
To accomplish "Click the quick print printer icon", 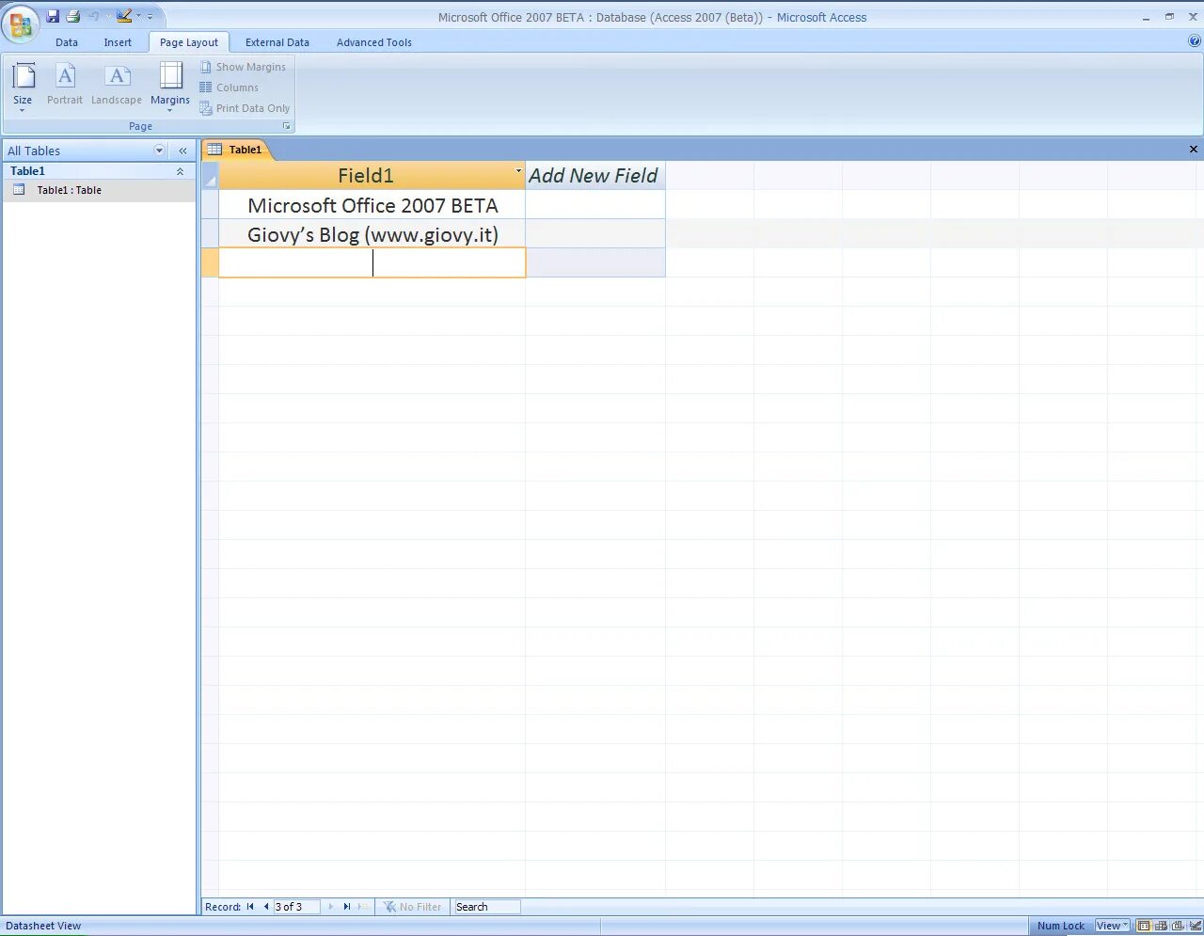I will (73, 16).
